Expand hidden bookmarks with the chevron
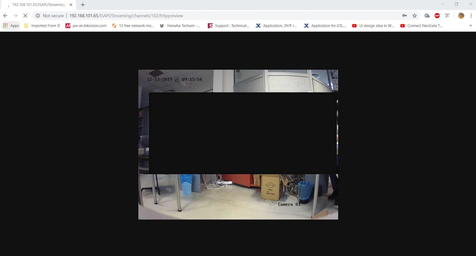This screenshot has height=256, width=476. (471, 26)
